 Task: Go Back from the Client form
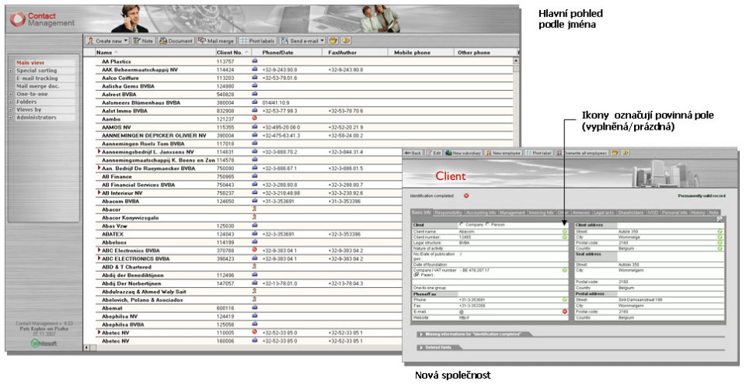coord(413,153)
